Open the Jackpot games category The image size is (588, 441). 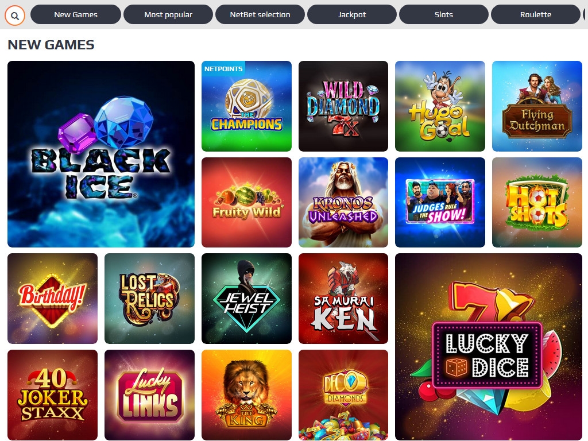coord(352,14)
